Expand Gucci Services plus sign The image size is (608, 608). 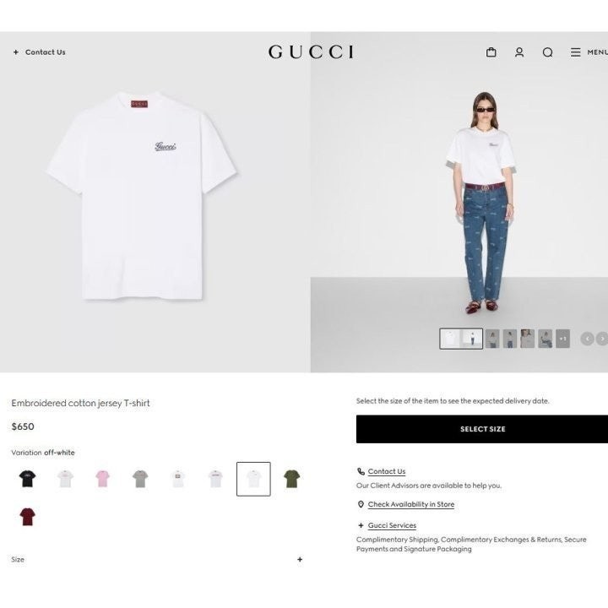(361, 525)
